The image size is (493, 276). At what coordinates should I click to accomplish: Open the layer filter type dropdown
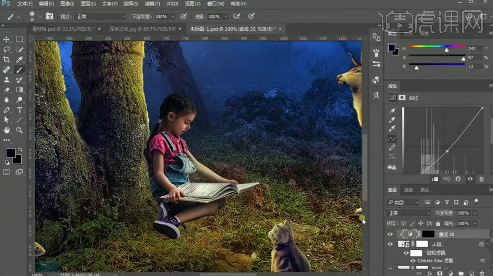point(403,202)
